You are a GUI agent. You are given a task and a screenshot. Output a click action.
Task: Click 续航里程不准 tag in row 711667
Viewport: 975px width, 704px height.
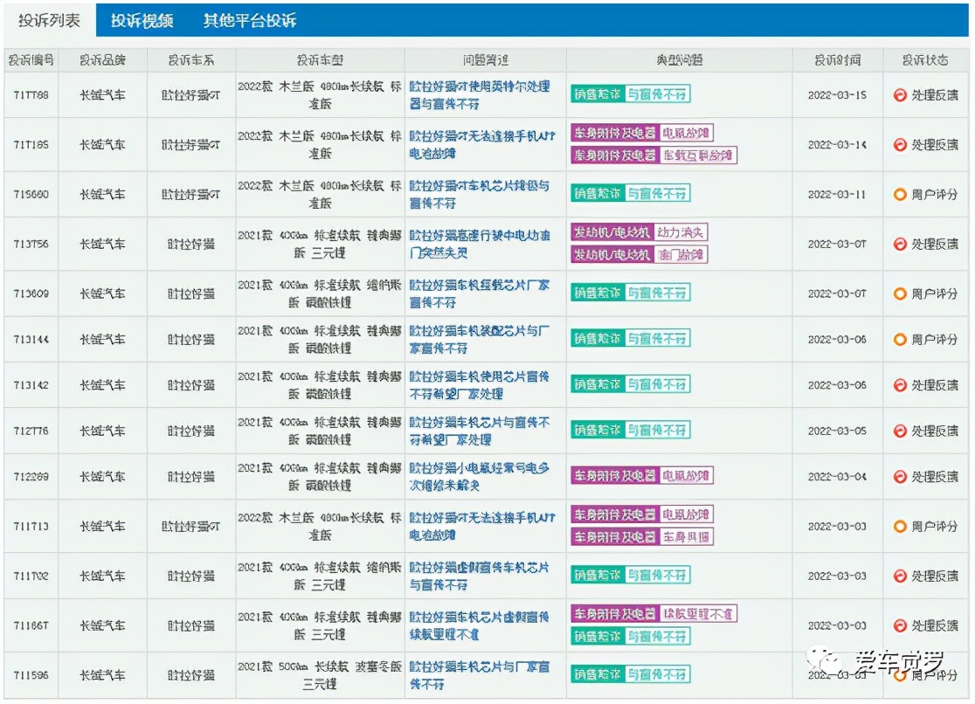tap(697, 615)
